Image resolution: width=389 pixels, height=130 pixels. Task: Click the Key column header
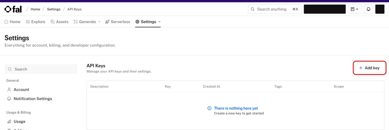coord(168,87)
